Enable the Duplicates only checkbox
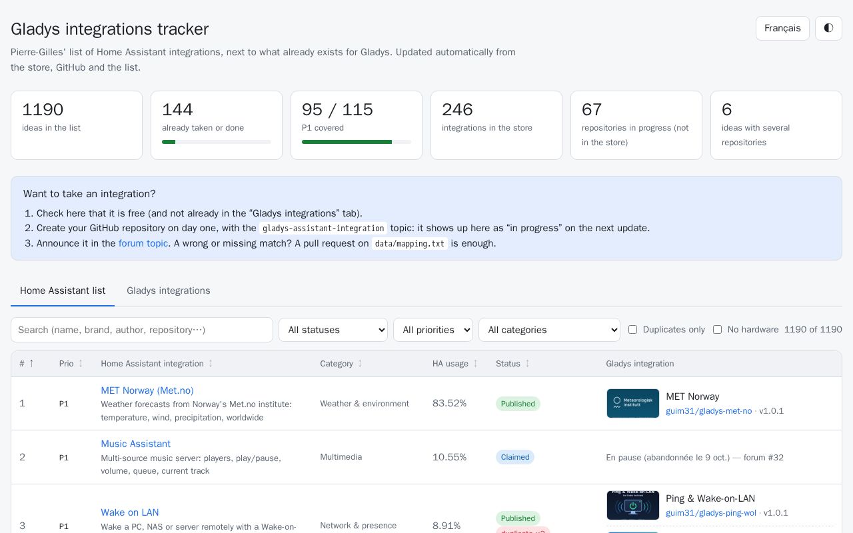The image size is (853, 533). point(632,329)
